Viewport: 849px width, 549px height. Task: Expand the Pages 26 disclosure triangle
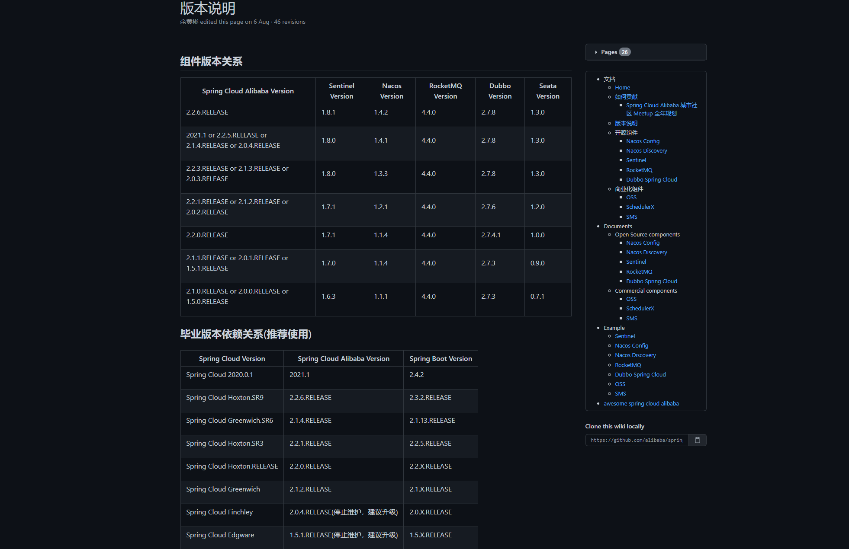(x=596, y=52)
